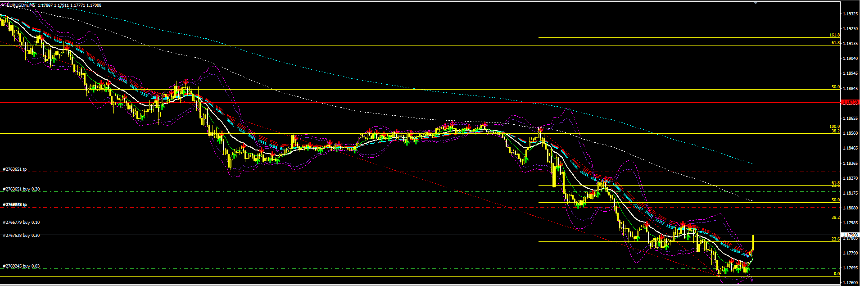Click the 38.2 label near 1.17985
The height and width of the screenshot is (286, 860).
(835, 218)
